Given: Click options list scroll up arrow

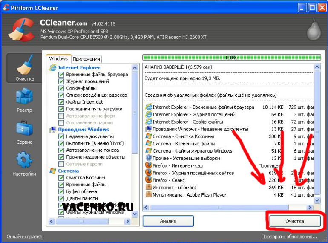Looking at the screenshot, I should [x=135, y=68].
